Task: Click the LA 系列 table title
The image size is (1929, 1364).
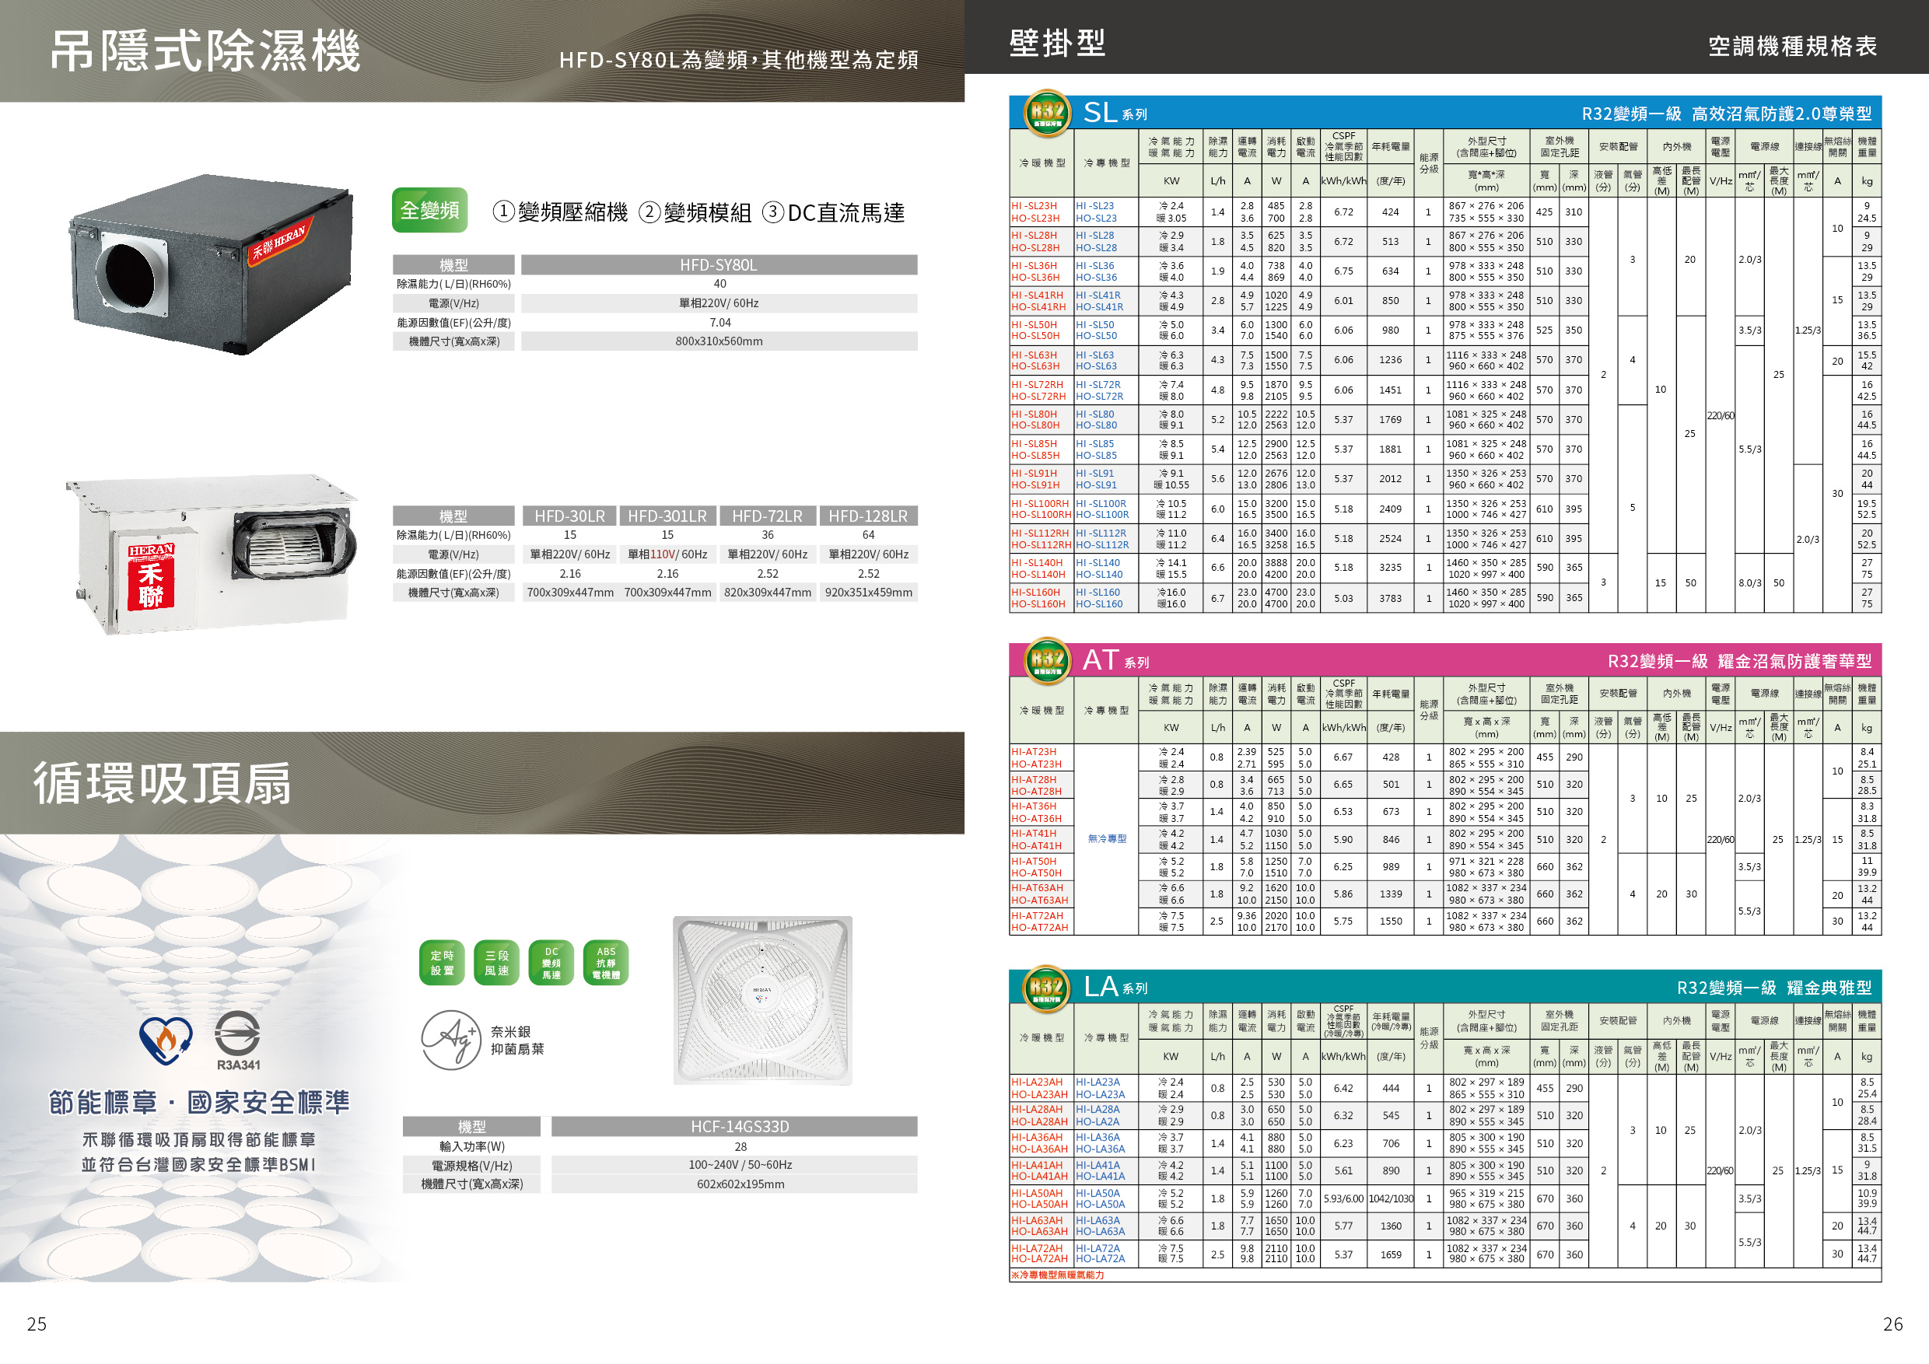Action: 1115,987
